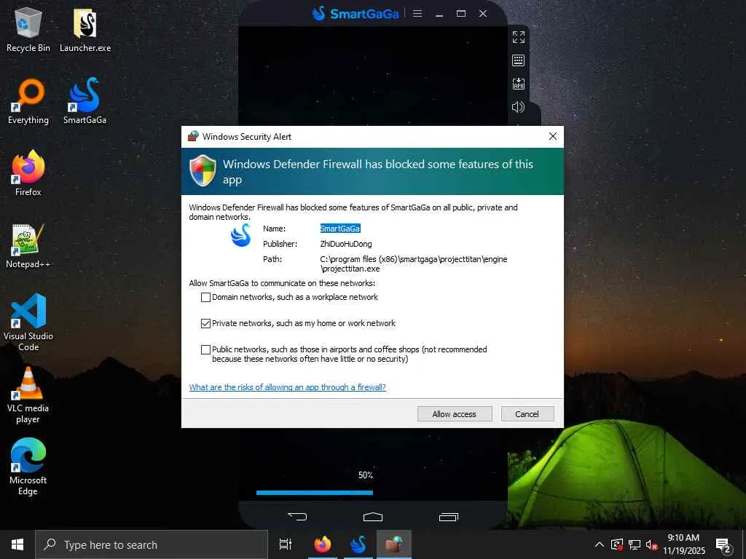This screenshot has width=746, height=559.
Task: Switch to Firefox in the taskbar
Action: tap(323, 544)
